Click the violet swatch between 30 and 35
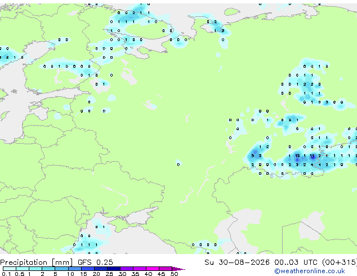This screenshot has height=276, width=357. click(126, 269)
